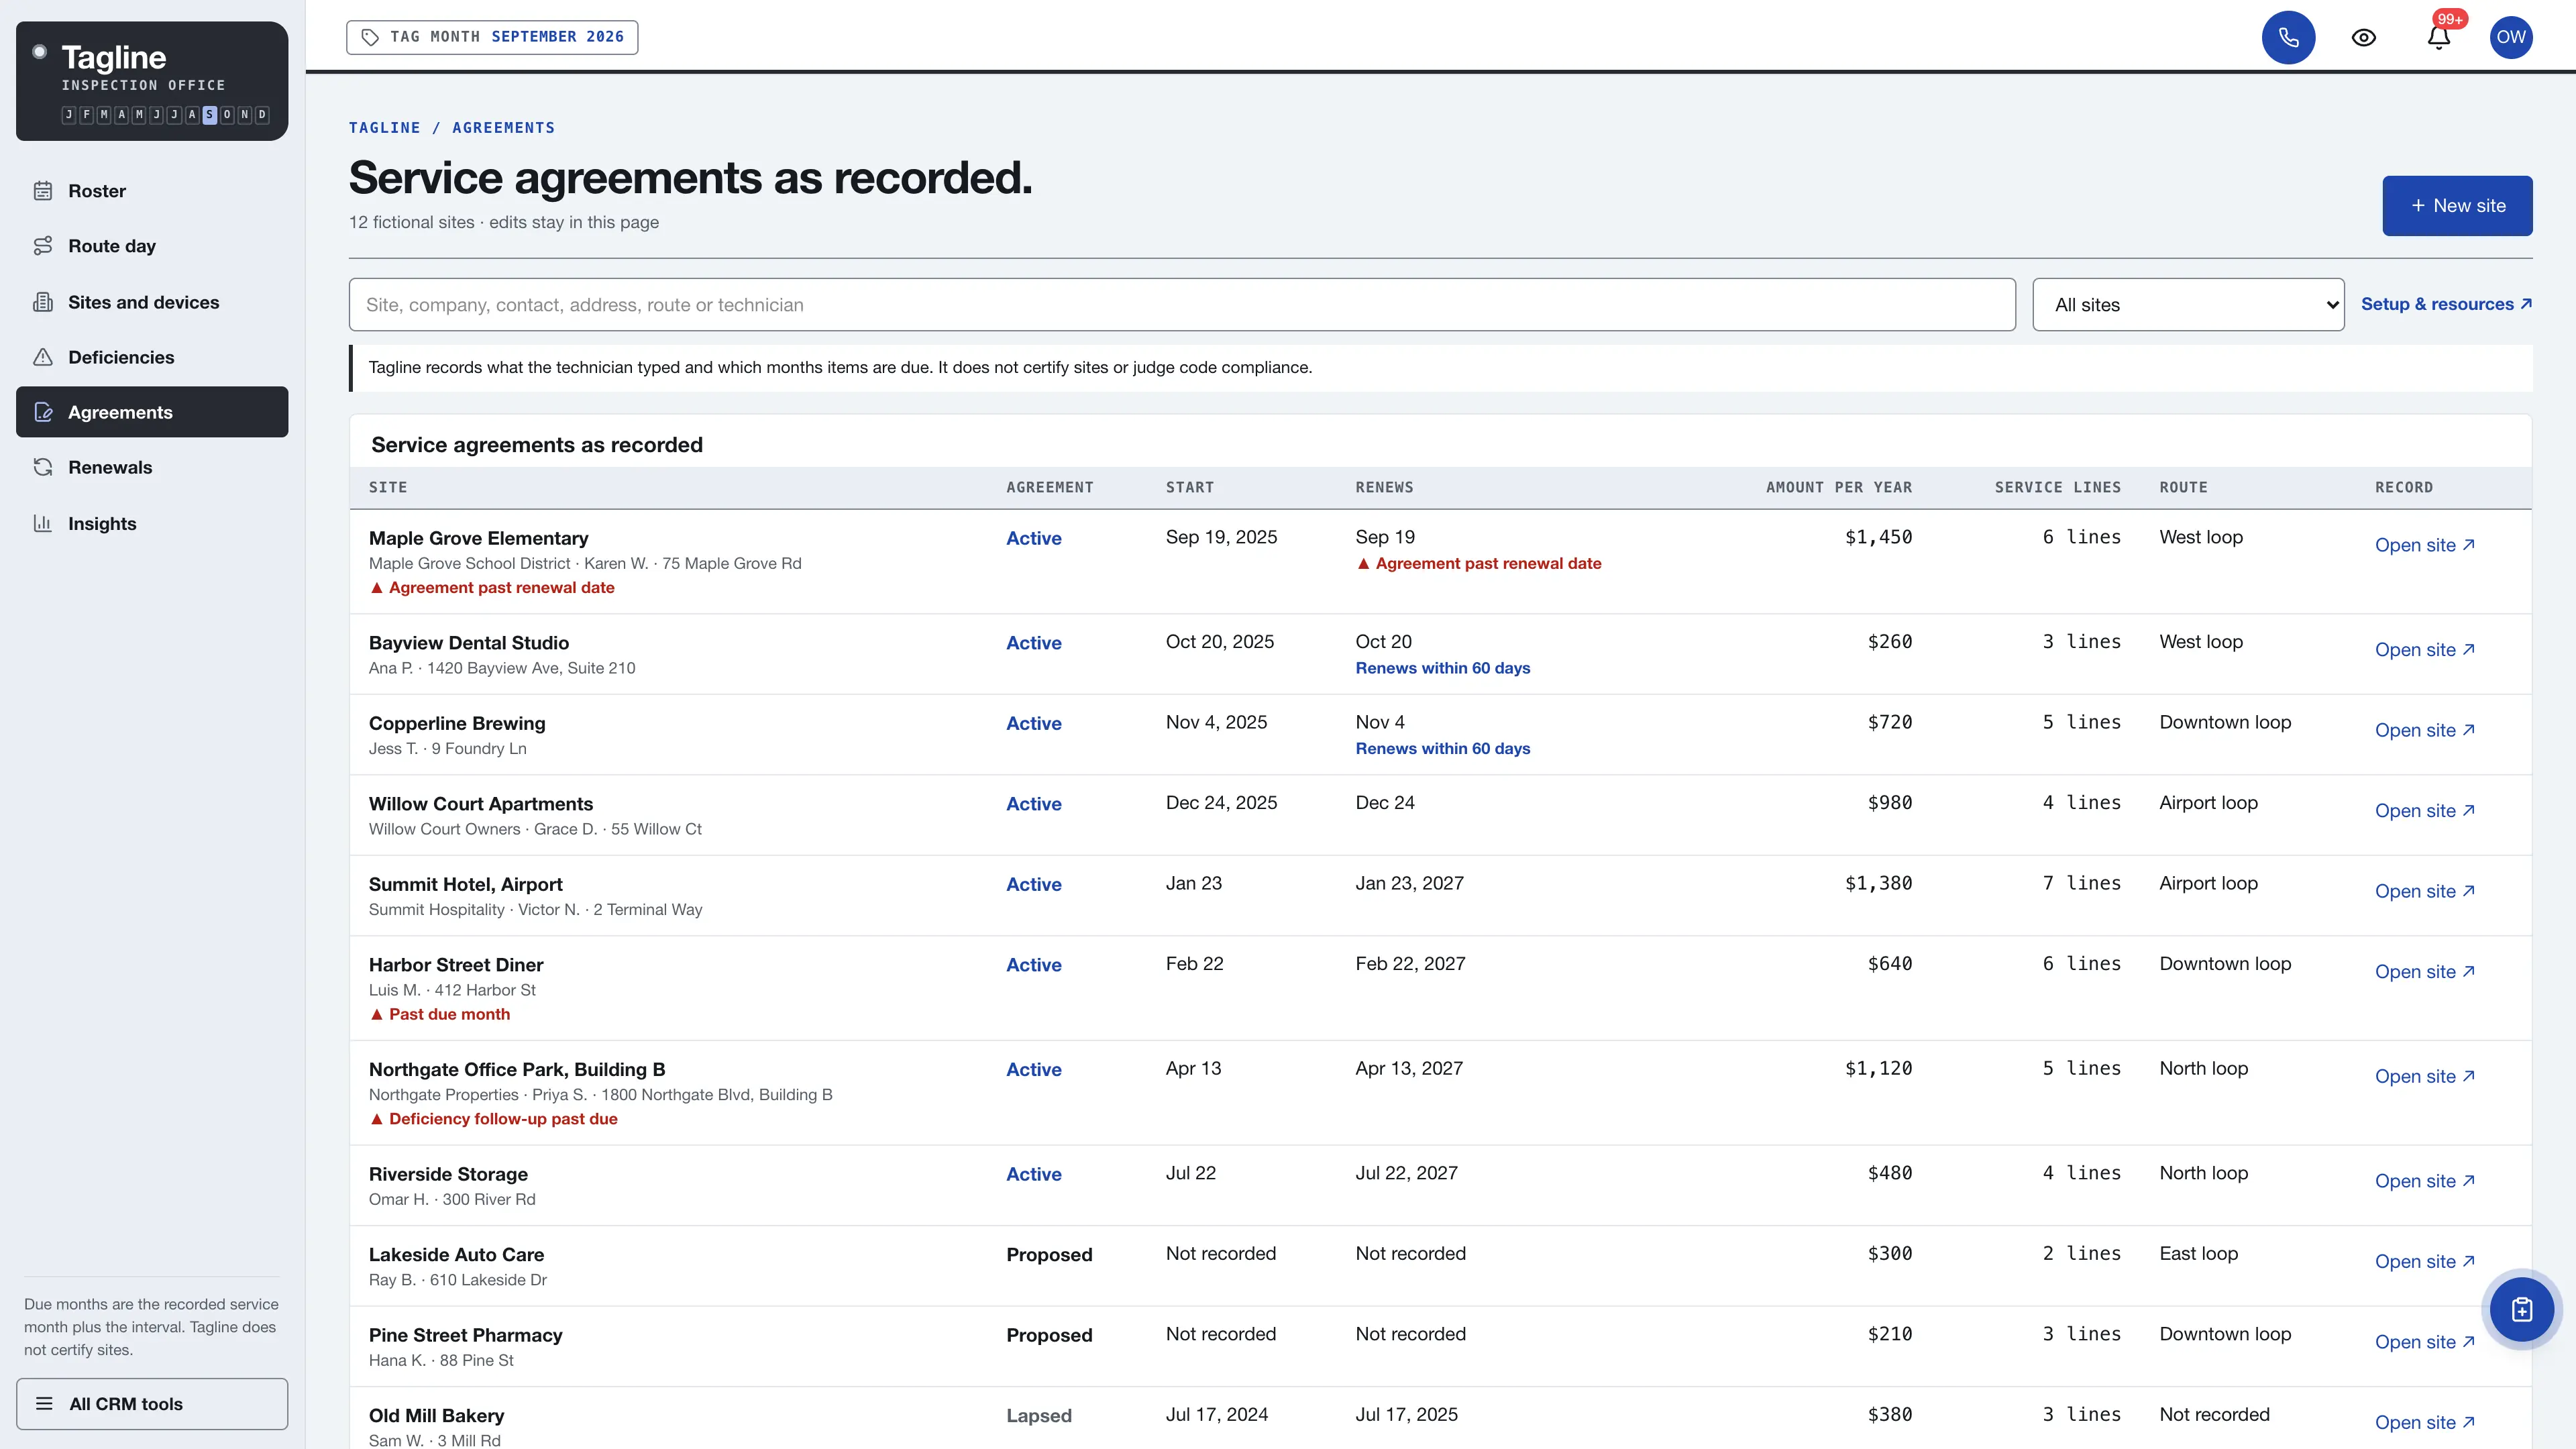Open Sites and devices section
The height and width of the screenshot is (1449, 2576).
pos(152,302)
